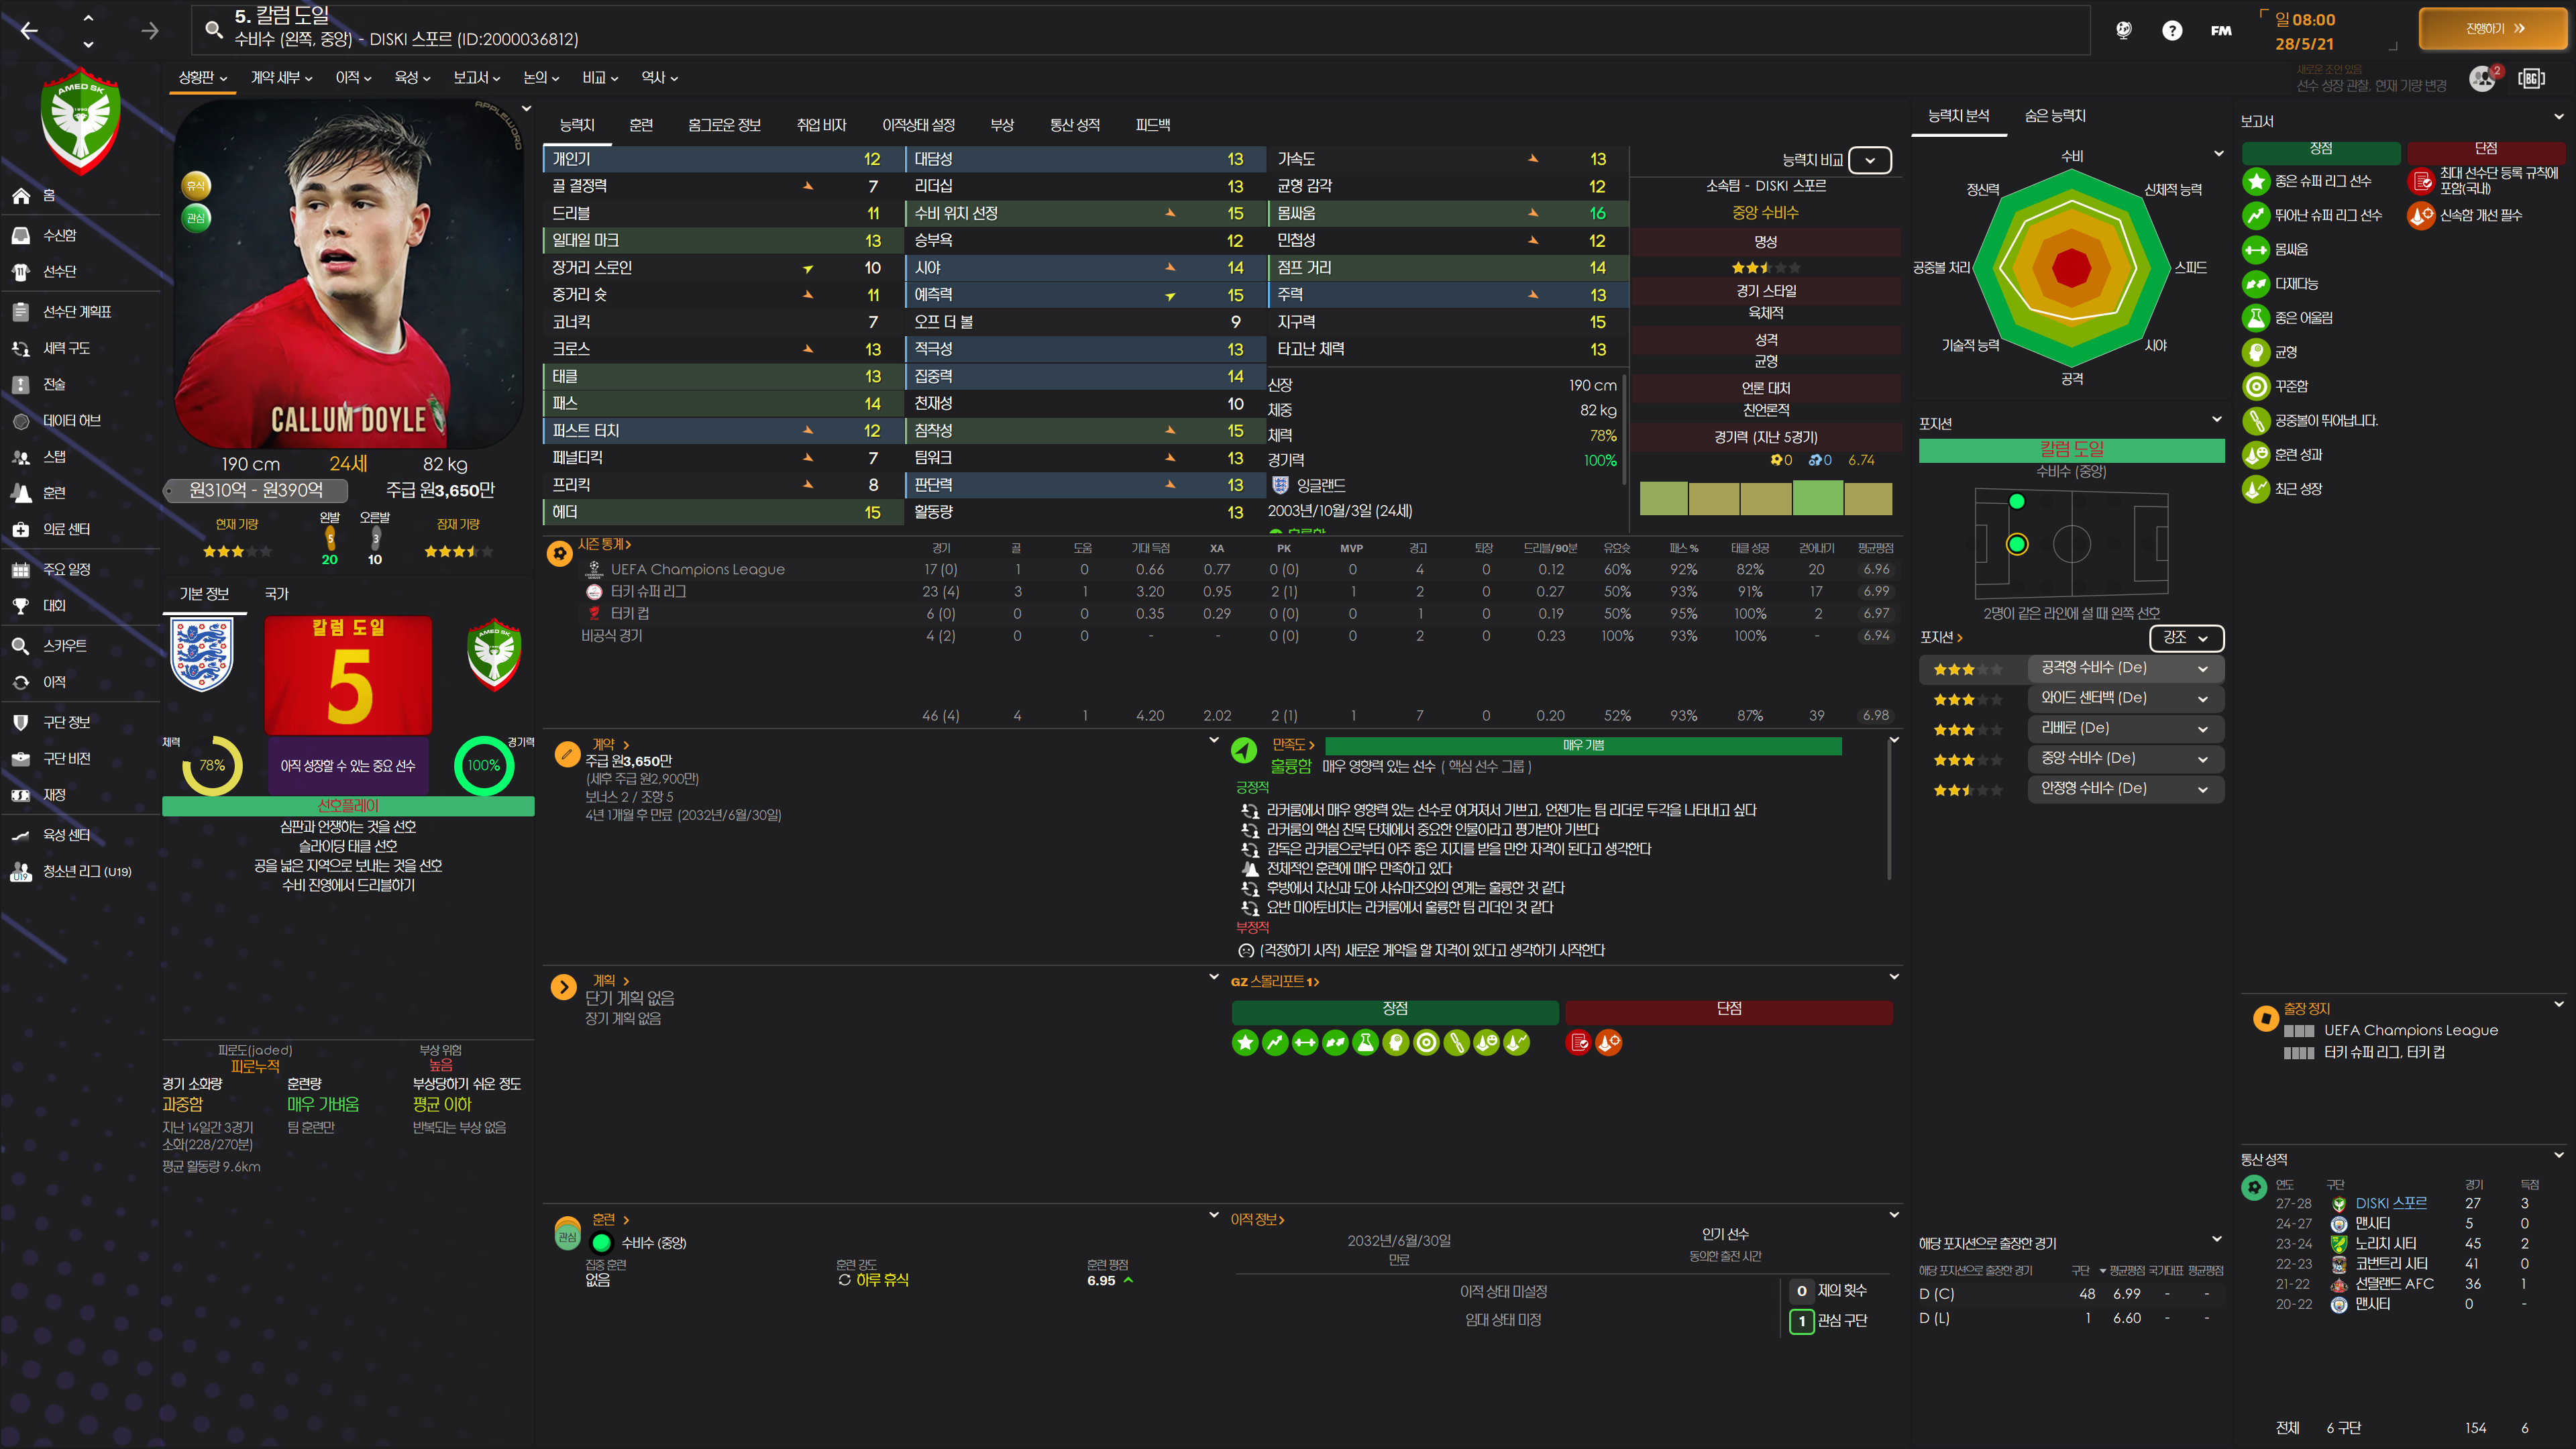The image size is (2576, 1449).
Task: Open the 계약 세부 menu
Action: coord(281,78)
